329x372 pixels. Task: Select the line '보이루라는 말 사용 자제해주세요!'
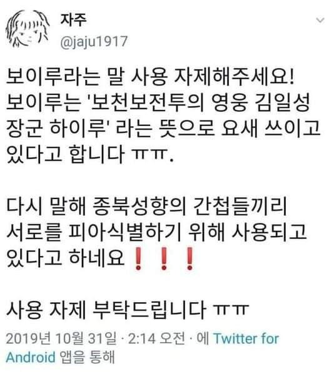coord(150,77)
